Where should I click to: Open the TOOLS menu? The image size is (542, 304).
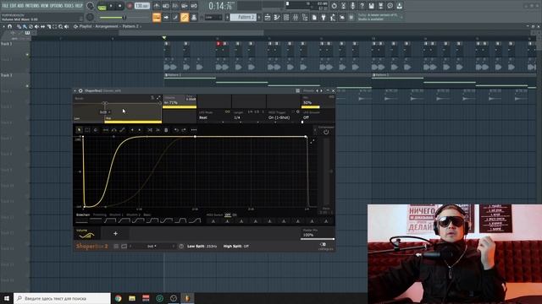coord(69,6)
